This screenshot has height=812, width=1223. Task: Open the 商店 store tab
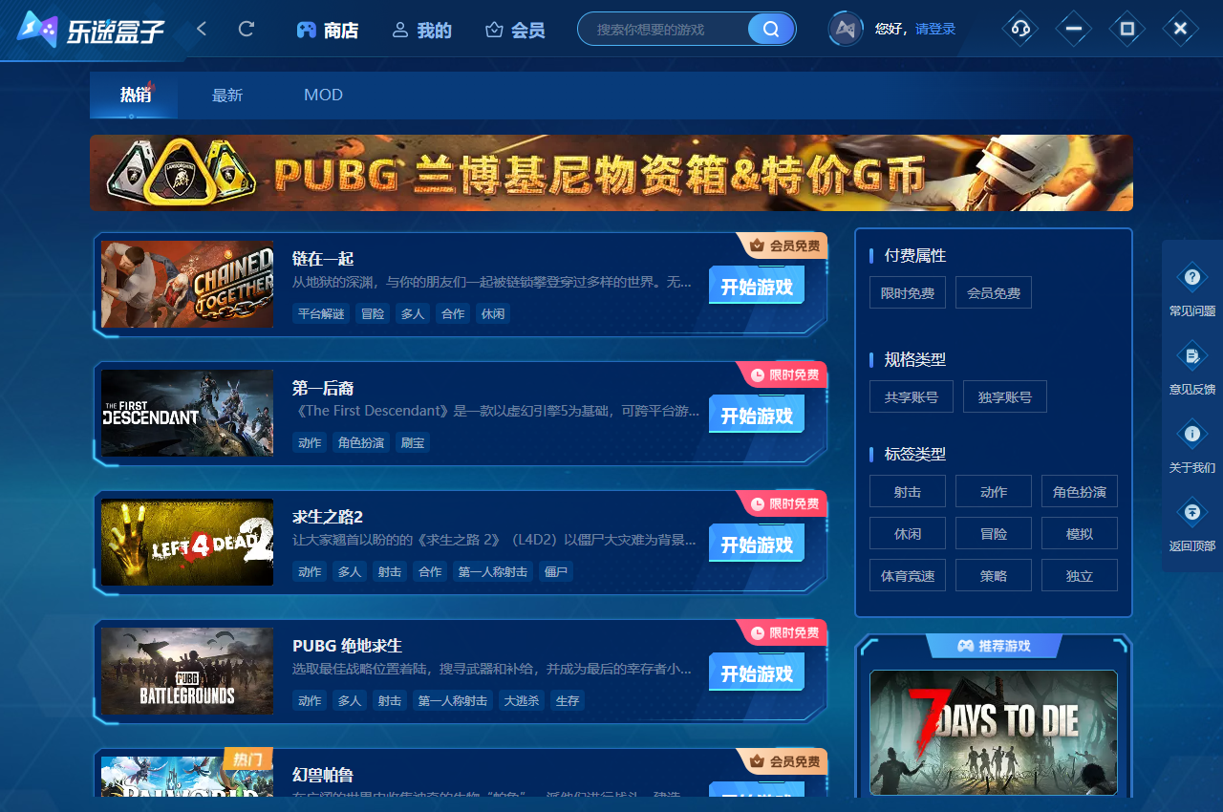pyautogui.click(x=328, y=30)
